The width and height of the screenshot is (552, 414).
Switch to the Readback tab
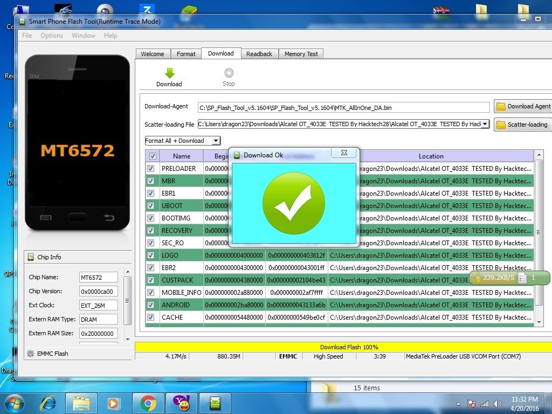259,54
